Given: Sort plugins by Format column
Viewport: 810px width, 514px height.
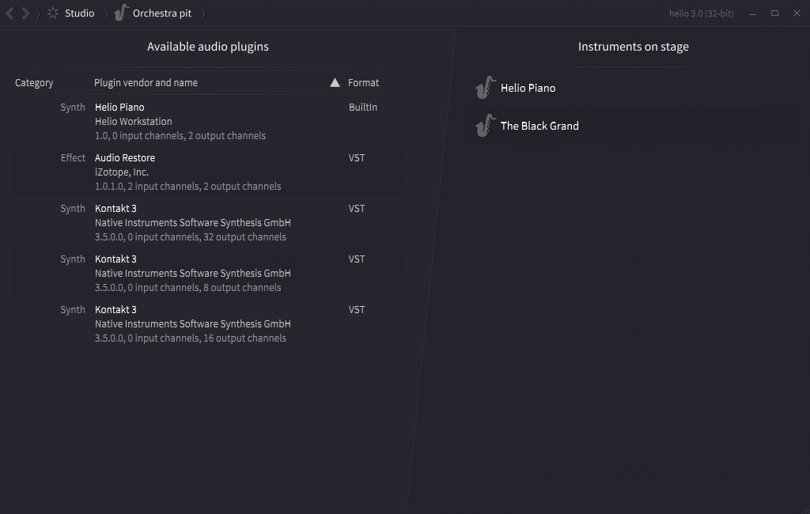Looking at the screenshot, I should point(363,83).
